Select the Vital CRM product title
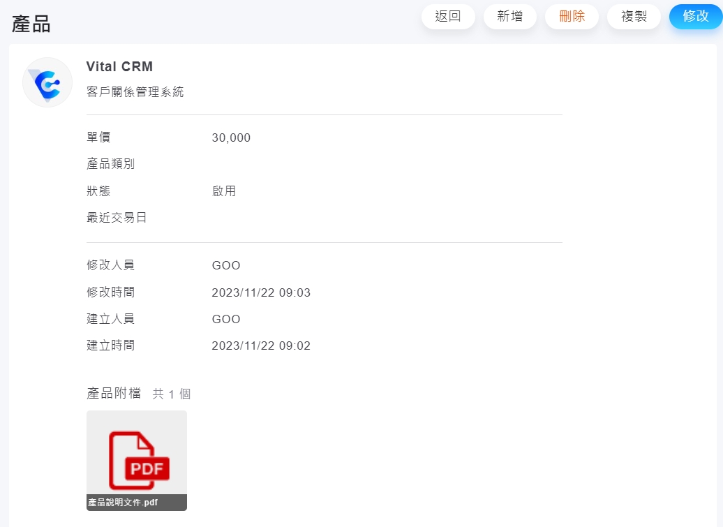The width and height of the screenshot is (723, 527). (x=119, y=66)
